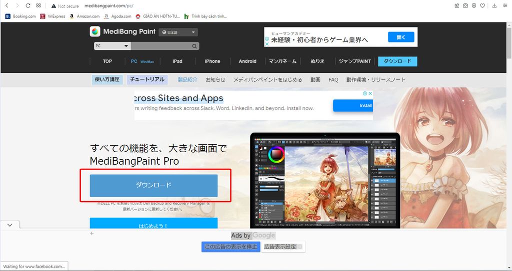
Task: Open the 動画 link
Action: (x=315, y=79)
